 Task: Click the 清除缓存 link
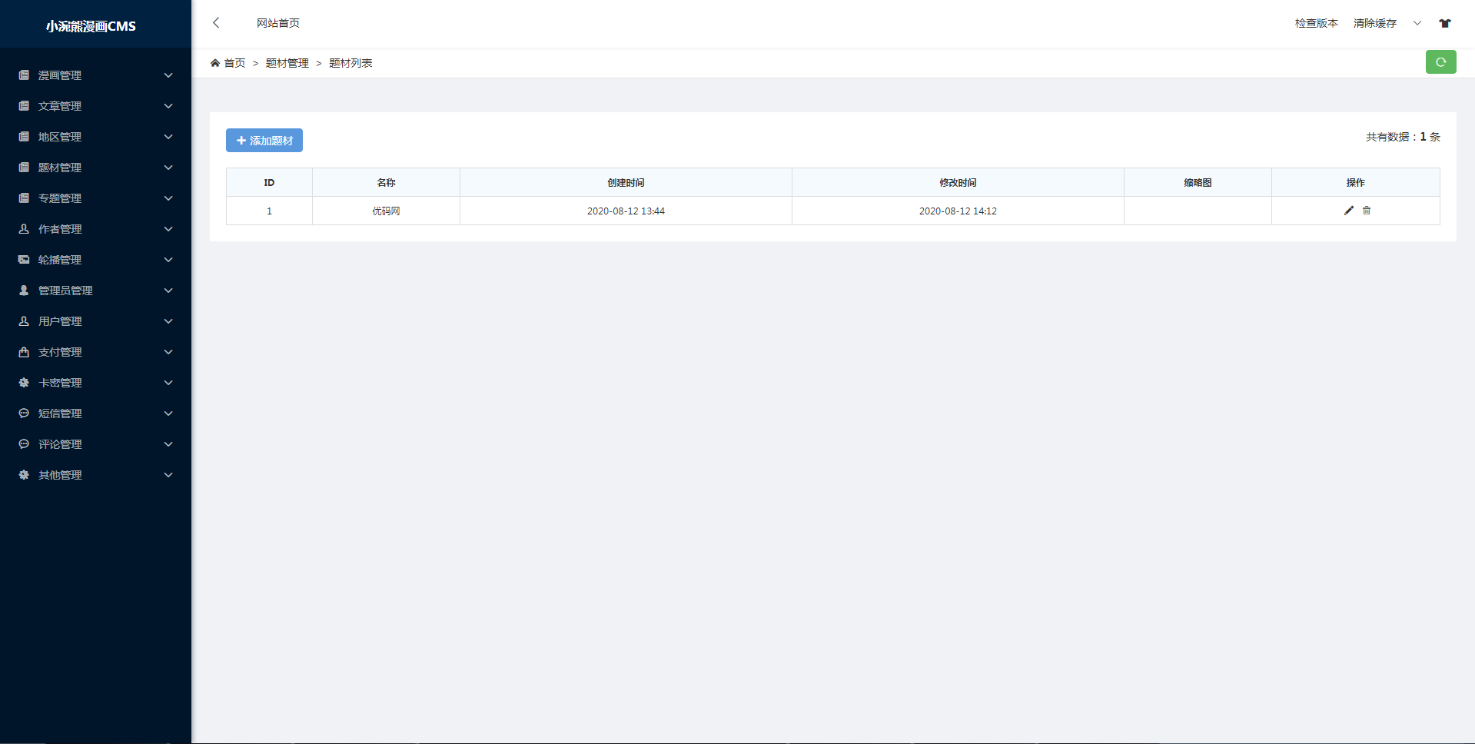(1374, 23)
